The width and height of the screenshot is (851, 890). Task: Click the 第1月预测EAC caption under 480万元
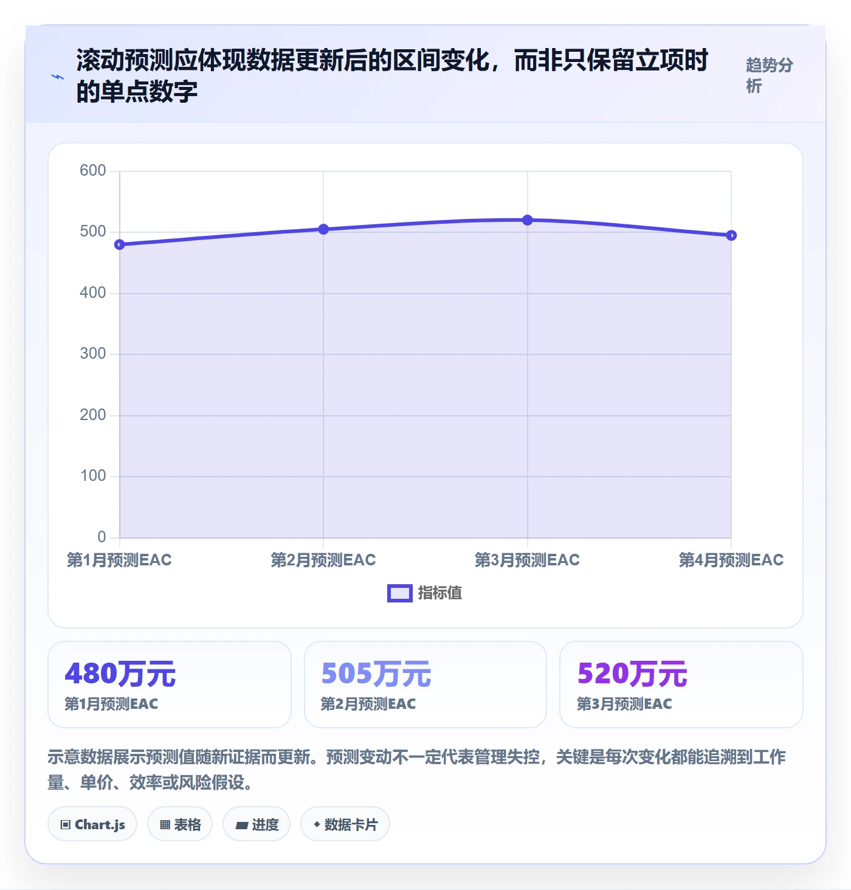coord(111,704)
